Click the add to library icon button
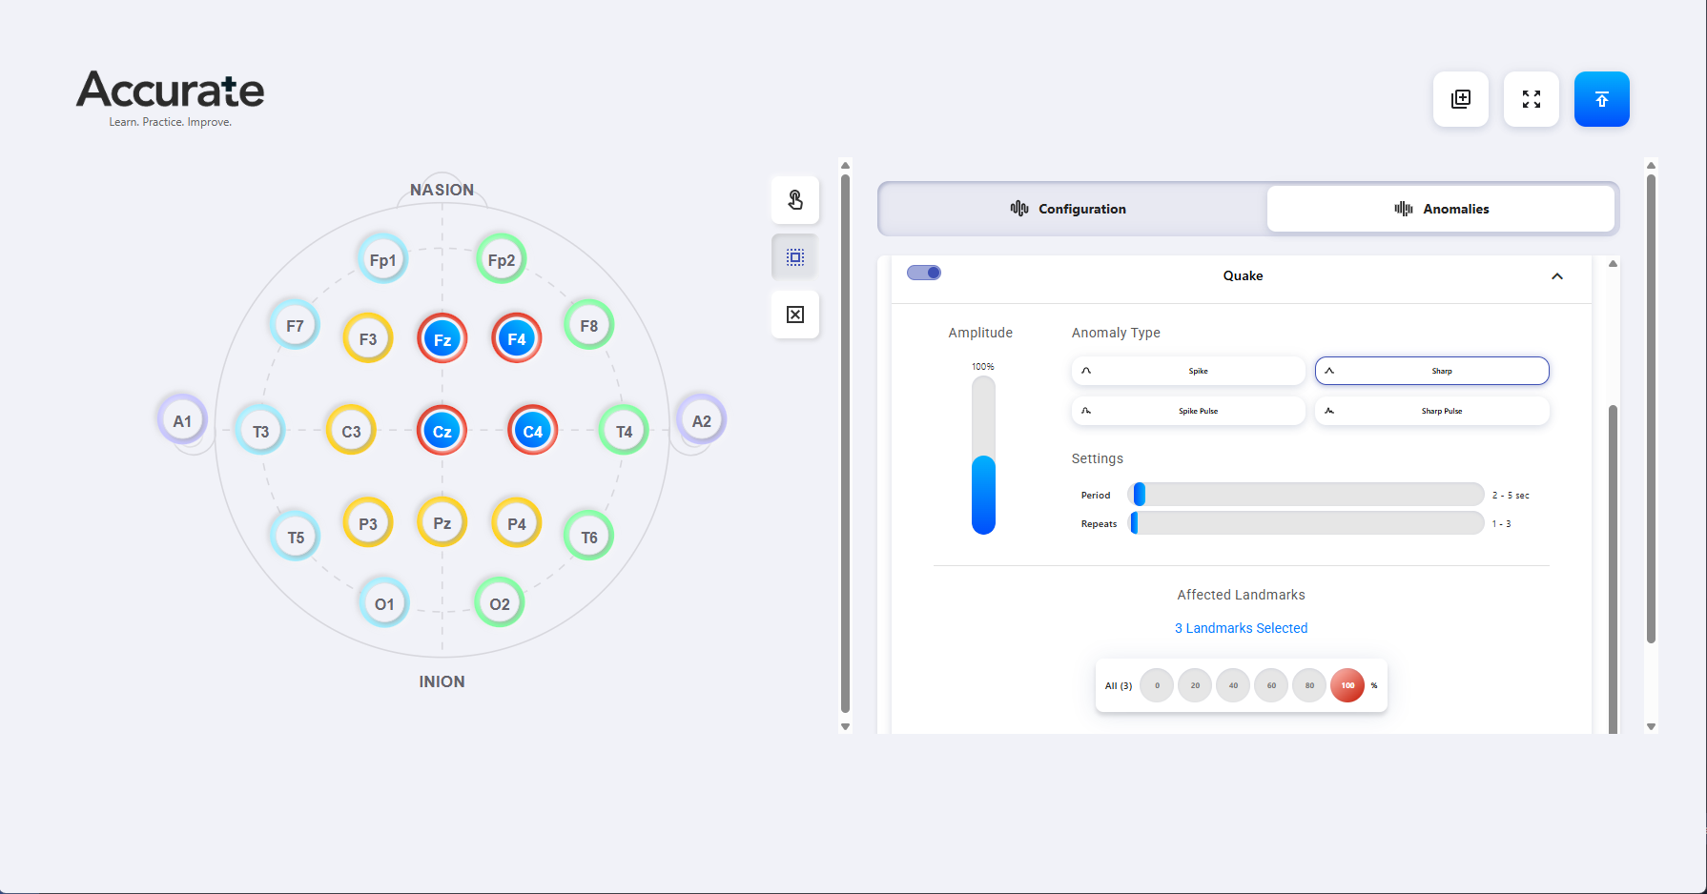 click(1461, 99)
